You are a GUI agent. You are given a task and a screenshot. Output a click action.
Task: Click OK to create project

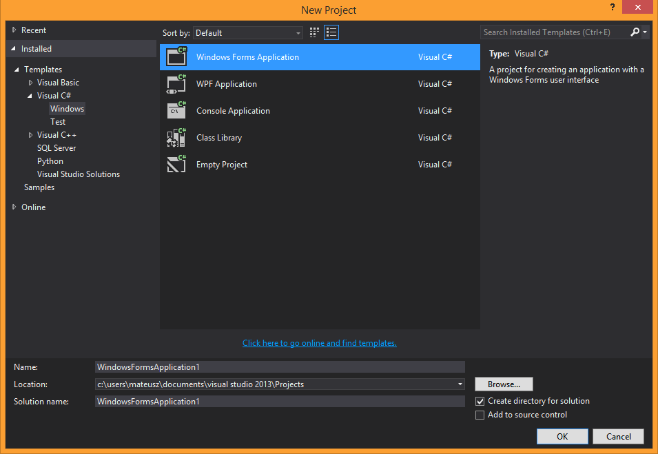(562, 436)
